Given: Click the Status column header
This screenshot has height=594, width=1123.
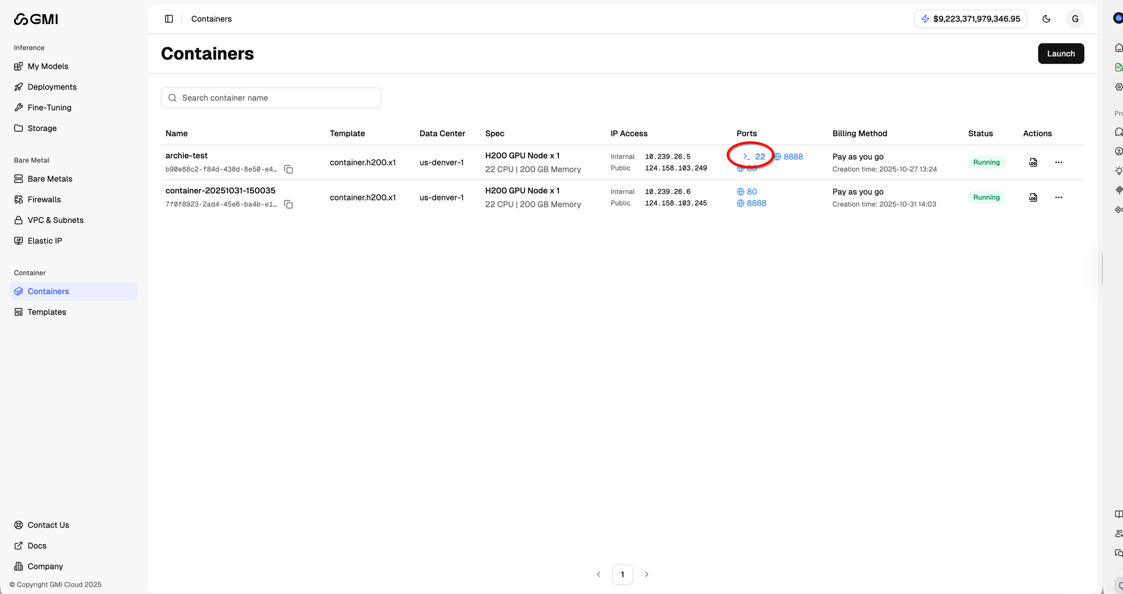Looking at the screenshot, I should (980, 133).
